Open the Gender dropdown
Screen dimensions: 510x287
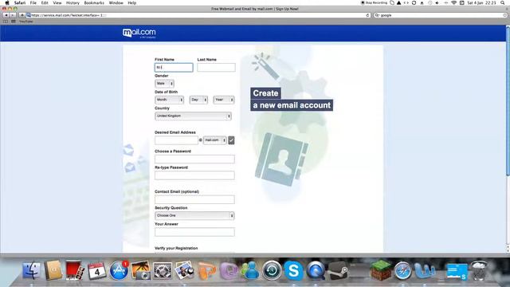pos(164,84)
